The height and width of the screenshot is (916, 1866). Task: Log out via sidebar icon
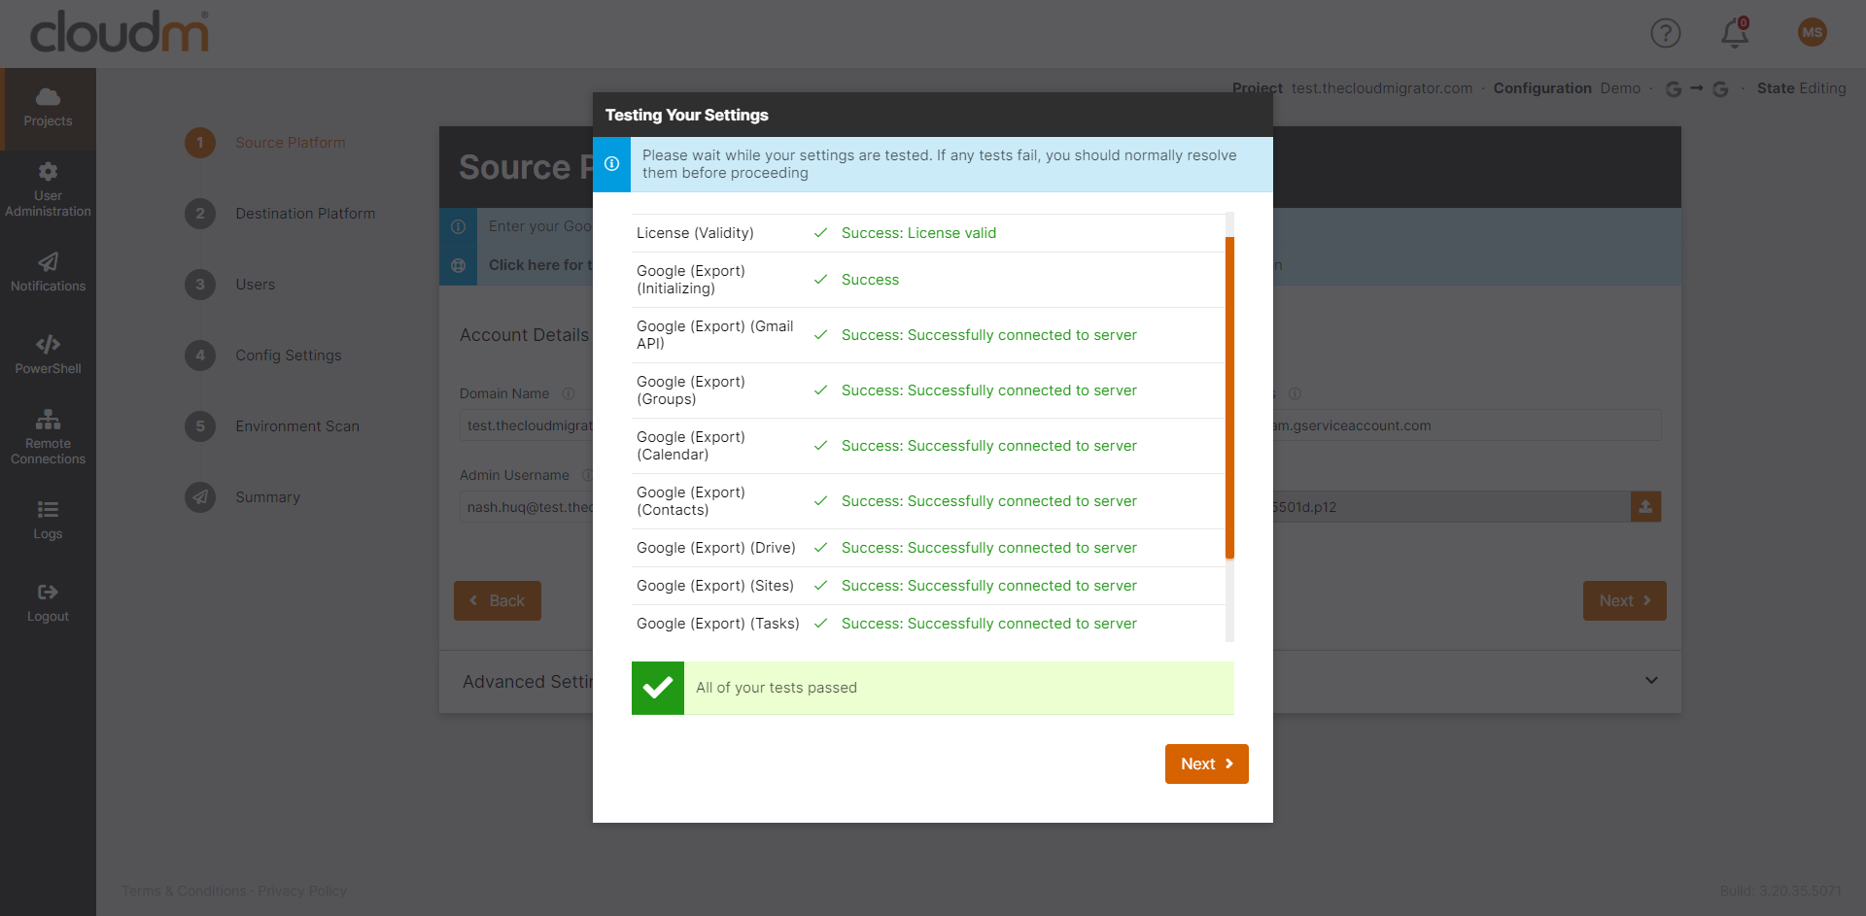(x=47, y=600)
